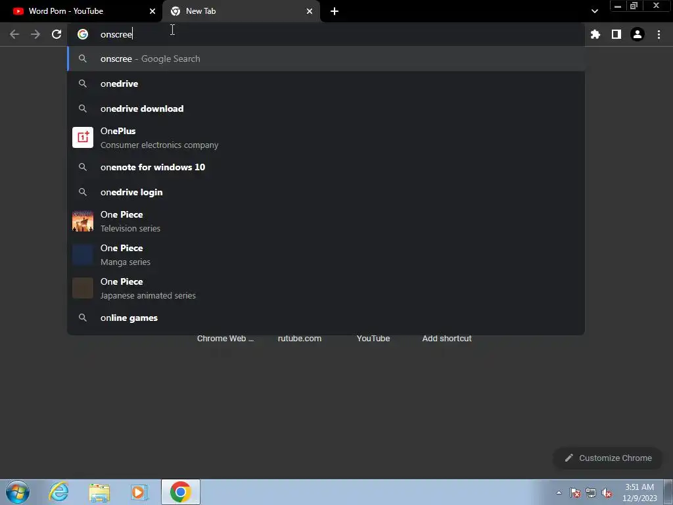Open the Extensions puzzle icon
The height and width of the screenshot is (505, 673).
coord(595,34)
